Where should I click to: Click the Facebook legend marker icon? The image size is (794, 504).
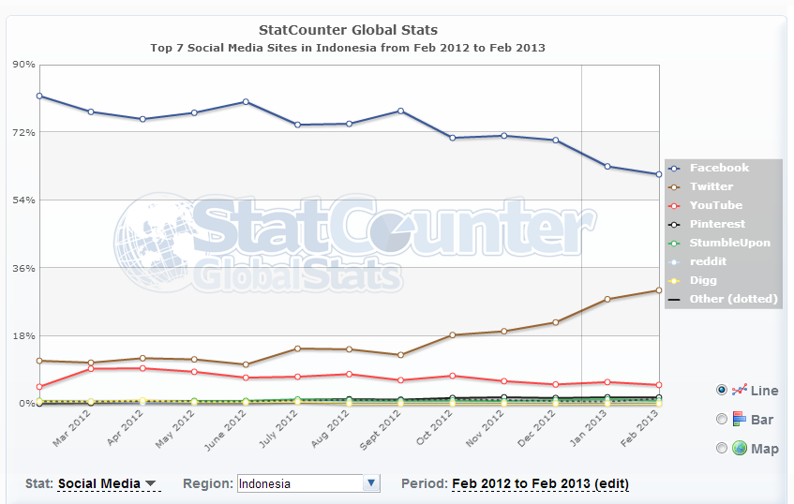(x=674, y=169)
